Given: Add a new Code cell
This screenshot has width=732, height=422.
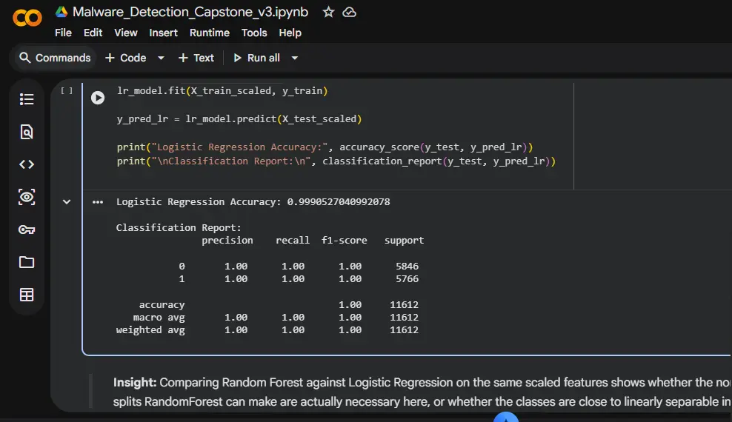Looking at the screenshot, I should 126,58.
